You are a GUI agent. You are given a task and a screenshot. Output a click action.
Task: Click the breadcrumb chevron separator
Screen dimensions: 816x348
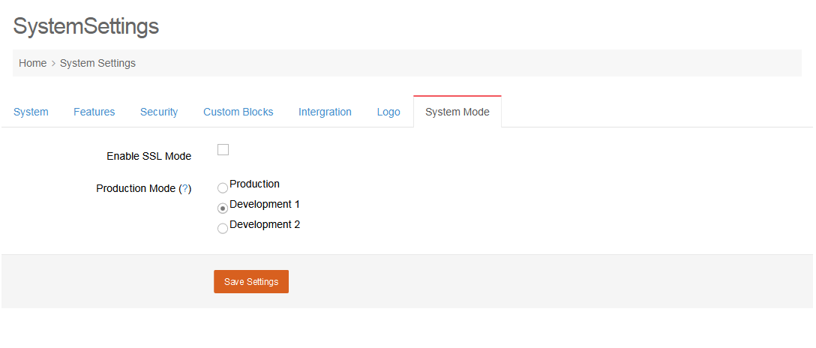[x=53, y=63]
